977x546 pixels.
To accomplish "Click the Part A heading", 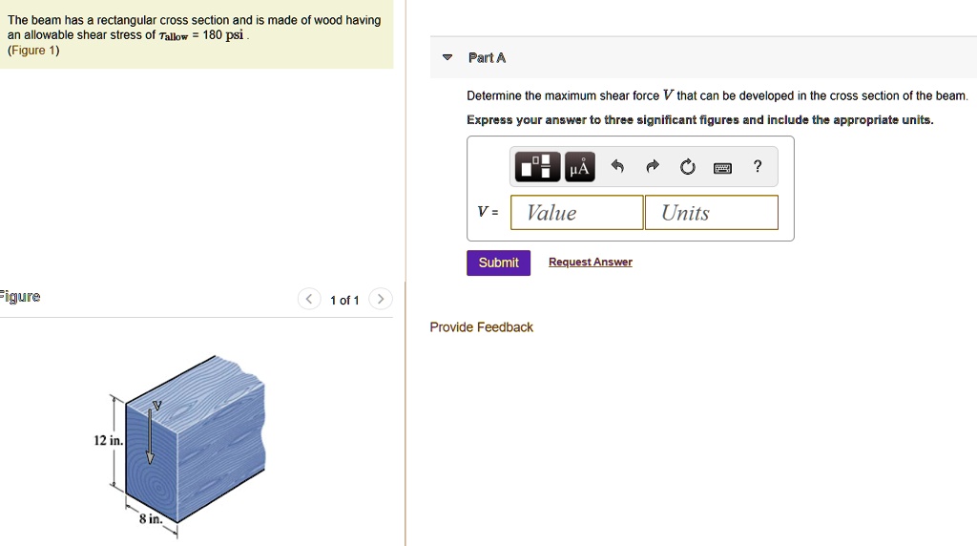I will coord(487,58).
